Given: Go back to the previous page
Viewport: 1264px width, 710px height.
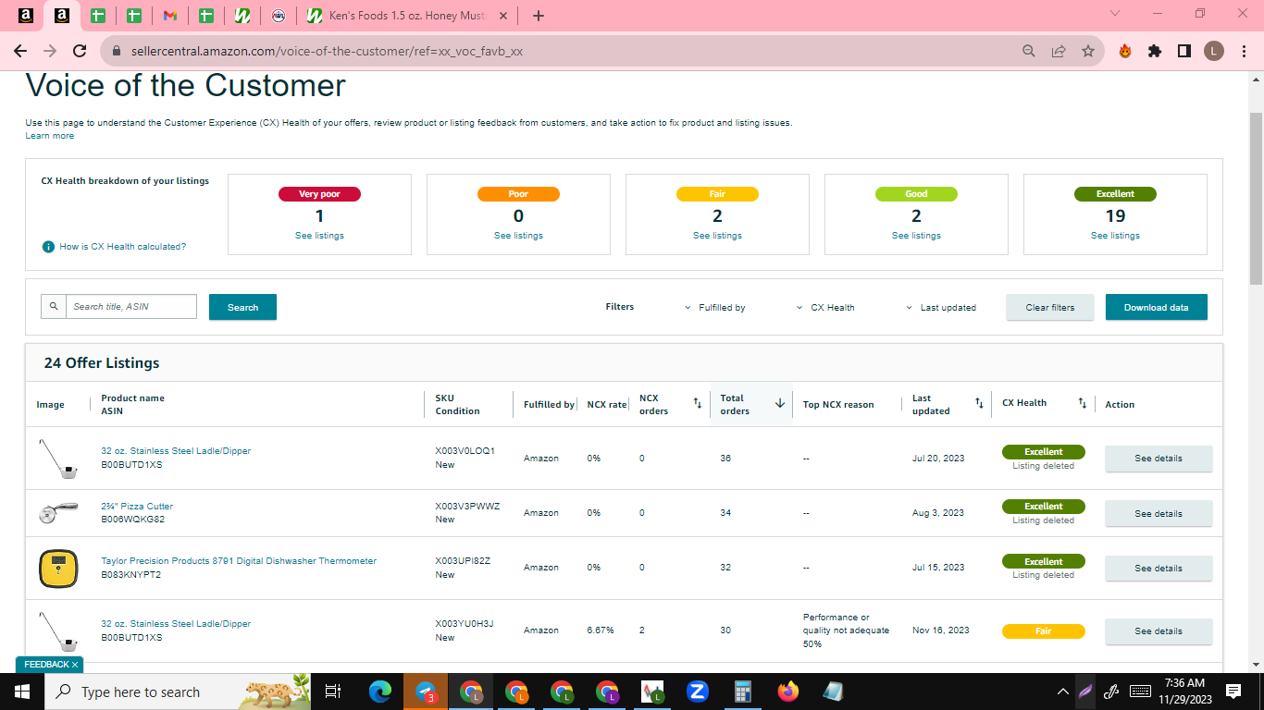Looking at the screenshot, I should tap(20, 51).
